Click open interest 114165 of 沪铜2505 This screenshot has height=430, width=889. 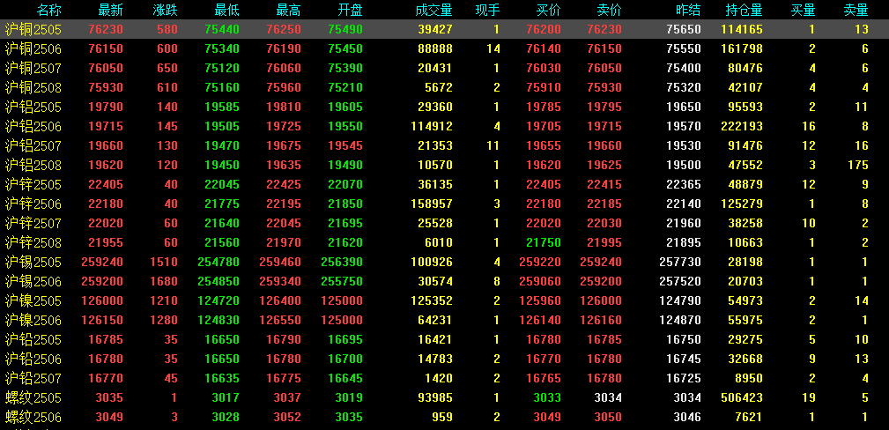pyautogui.click(x=742, y=29)
